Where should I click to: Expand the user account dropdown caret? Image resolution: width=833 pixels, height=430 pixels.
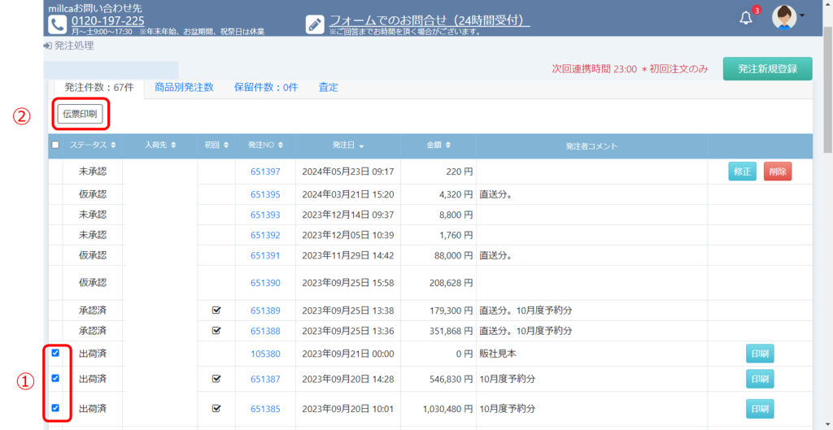[x=803, y=16]
